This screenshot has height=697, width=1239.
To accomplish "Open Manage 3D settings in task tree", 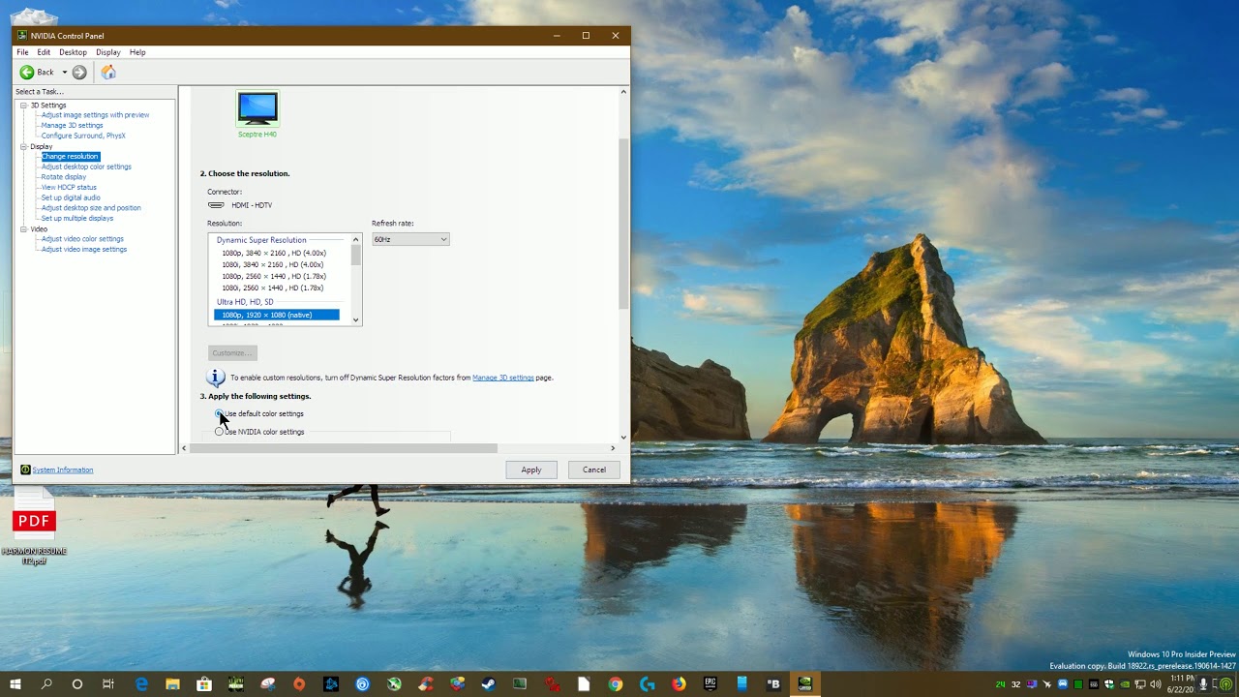I will coord(72,125).
